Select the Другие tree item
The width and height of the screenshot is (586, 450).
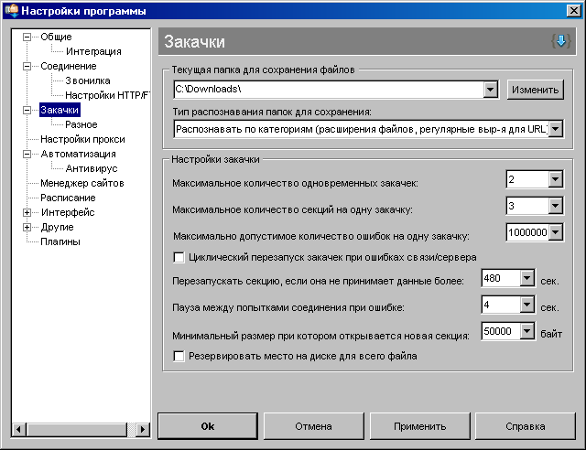click(57, 227)
